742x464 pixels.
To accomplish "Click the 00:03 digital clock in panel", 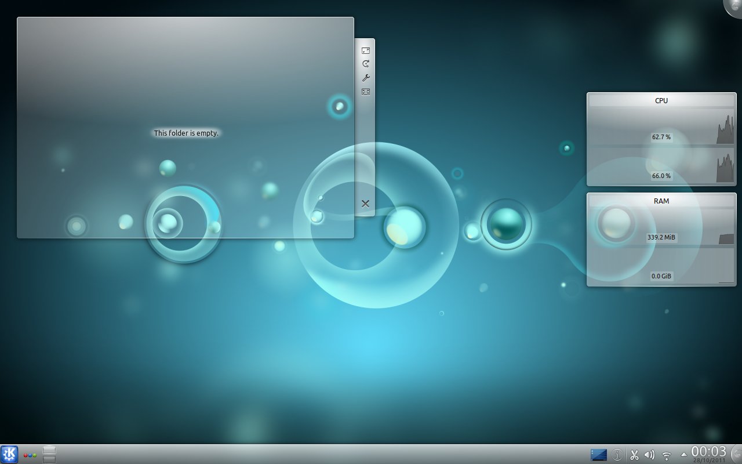I will pos(709,451).
